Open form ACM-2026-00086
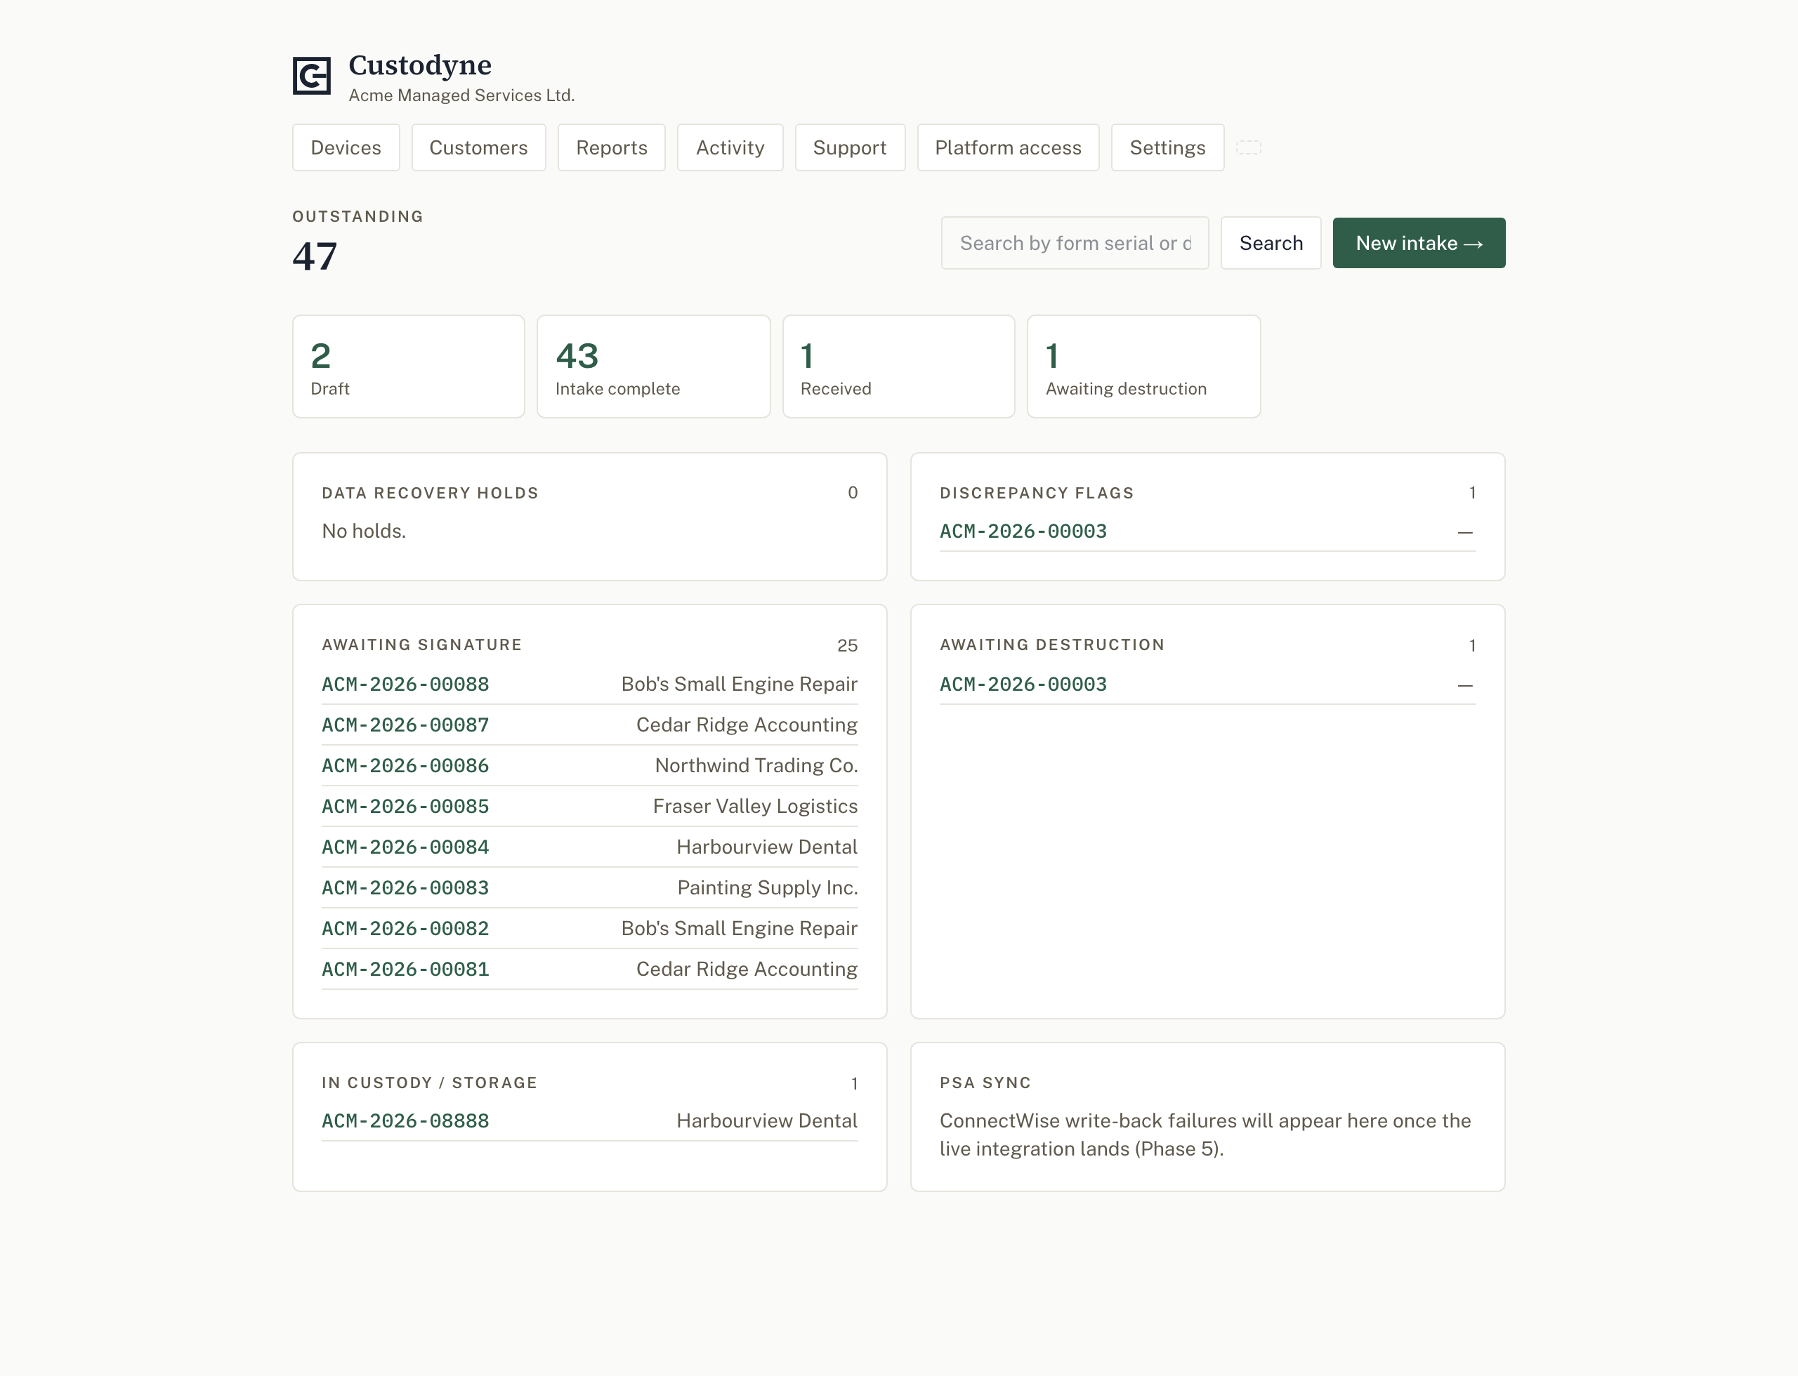 pyautogui.click(x=406, y=766)
